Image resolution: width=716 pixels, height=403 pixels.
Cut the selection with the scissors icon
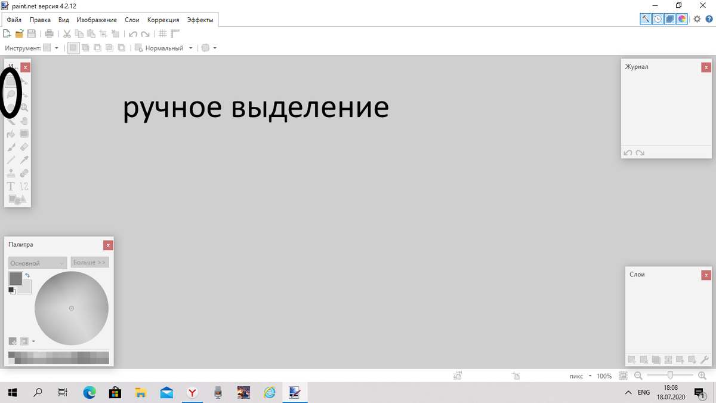(67, 33)
